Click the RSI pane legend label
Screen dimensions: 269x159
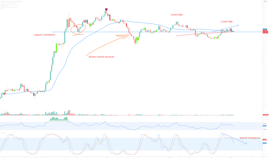click(1, 117)
